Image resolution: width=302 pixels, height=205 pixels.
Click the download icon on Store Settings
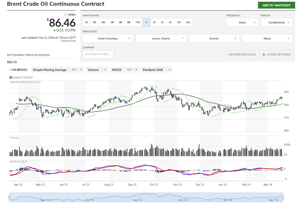point(264,54)
